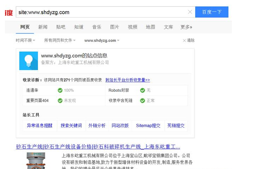
Task: Select the 网页 tab
Action: (x=25, y=27)
